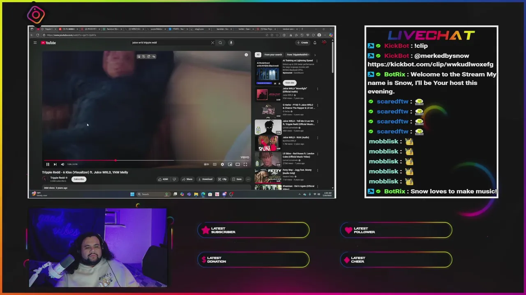Image resolution: width=526 pixels, height=295 pixels.
Task: Toggle subtitles in the player controls
Action: (x=215, y=164)
